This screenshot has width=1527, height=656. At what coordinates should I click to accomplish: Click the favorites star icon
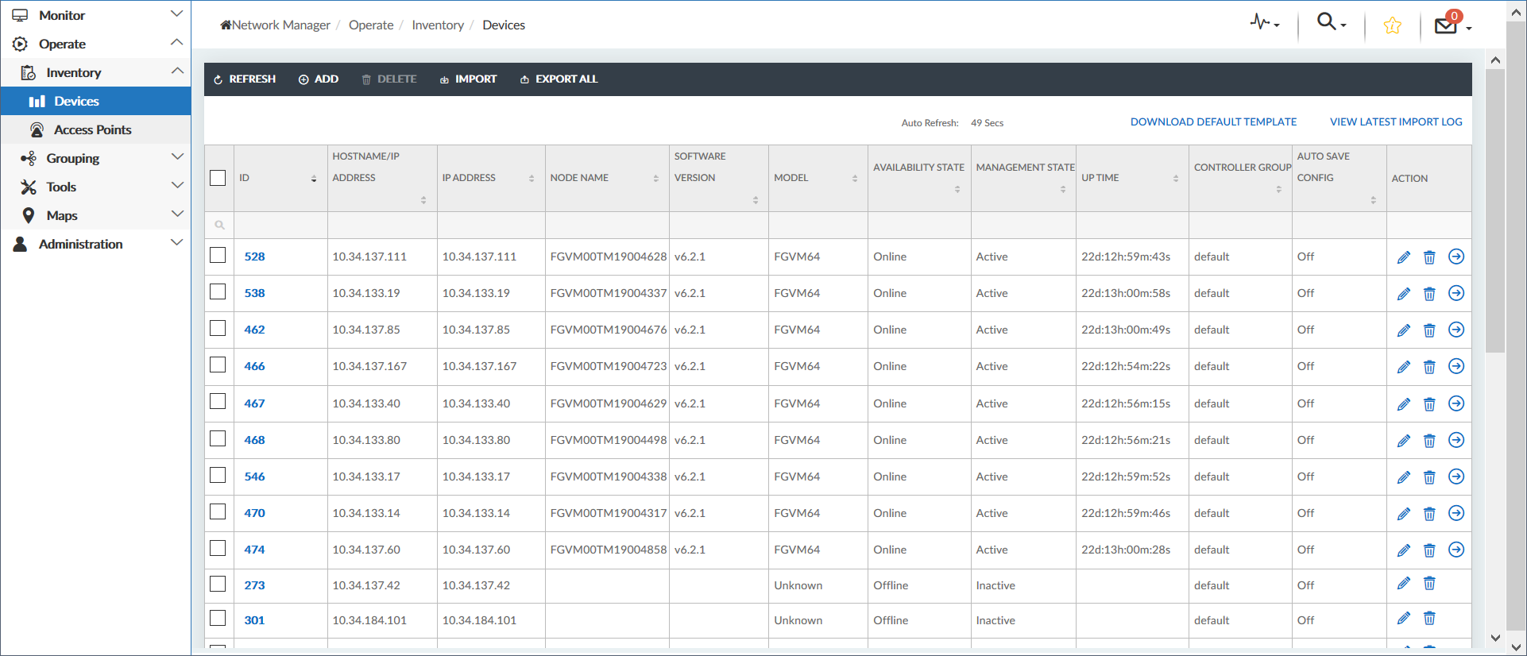(1392, 25)
